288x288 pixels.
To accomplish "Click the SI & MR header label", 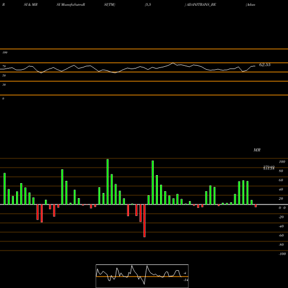I will coord(31,5).
